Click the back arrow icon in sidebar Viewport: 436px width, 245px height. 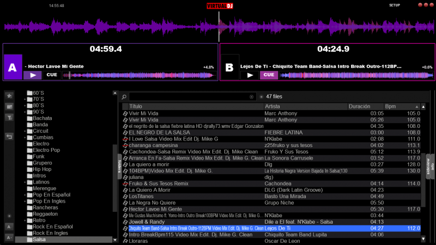coord(9,136)
